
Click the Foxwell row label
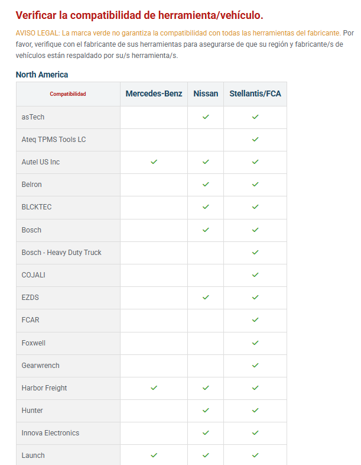click(33, 343)
